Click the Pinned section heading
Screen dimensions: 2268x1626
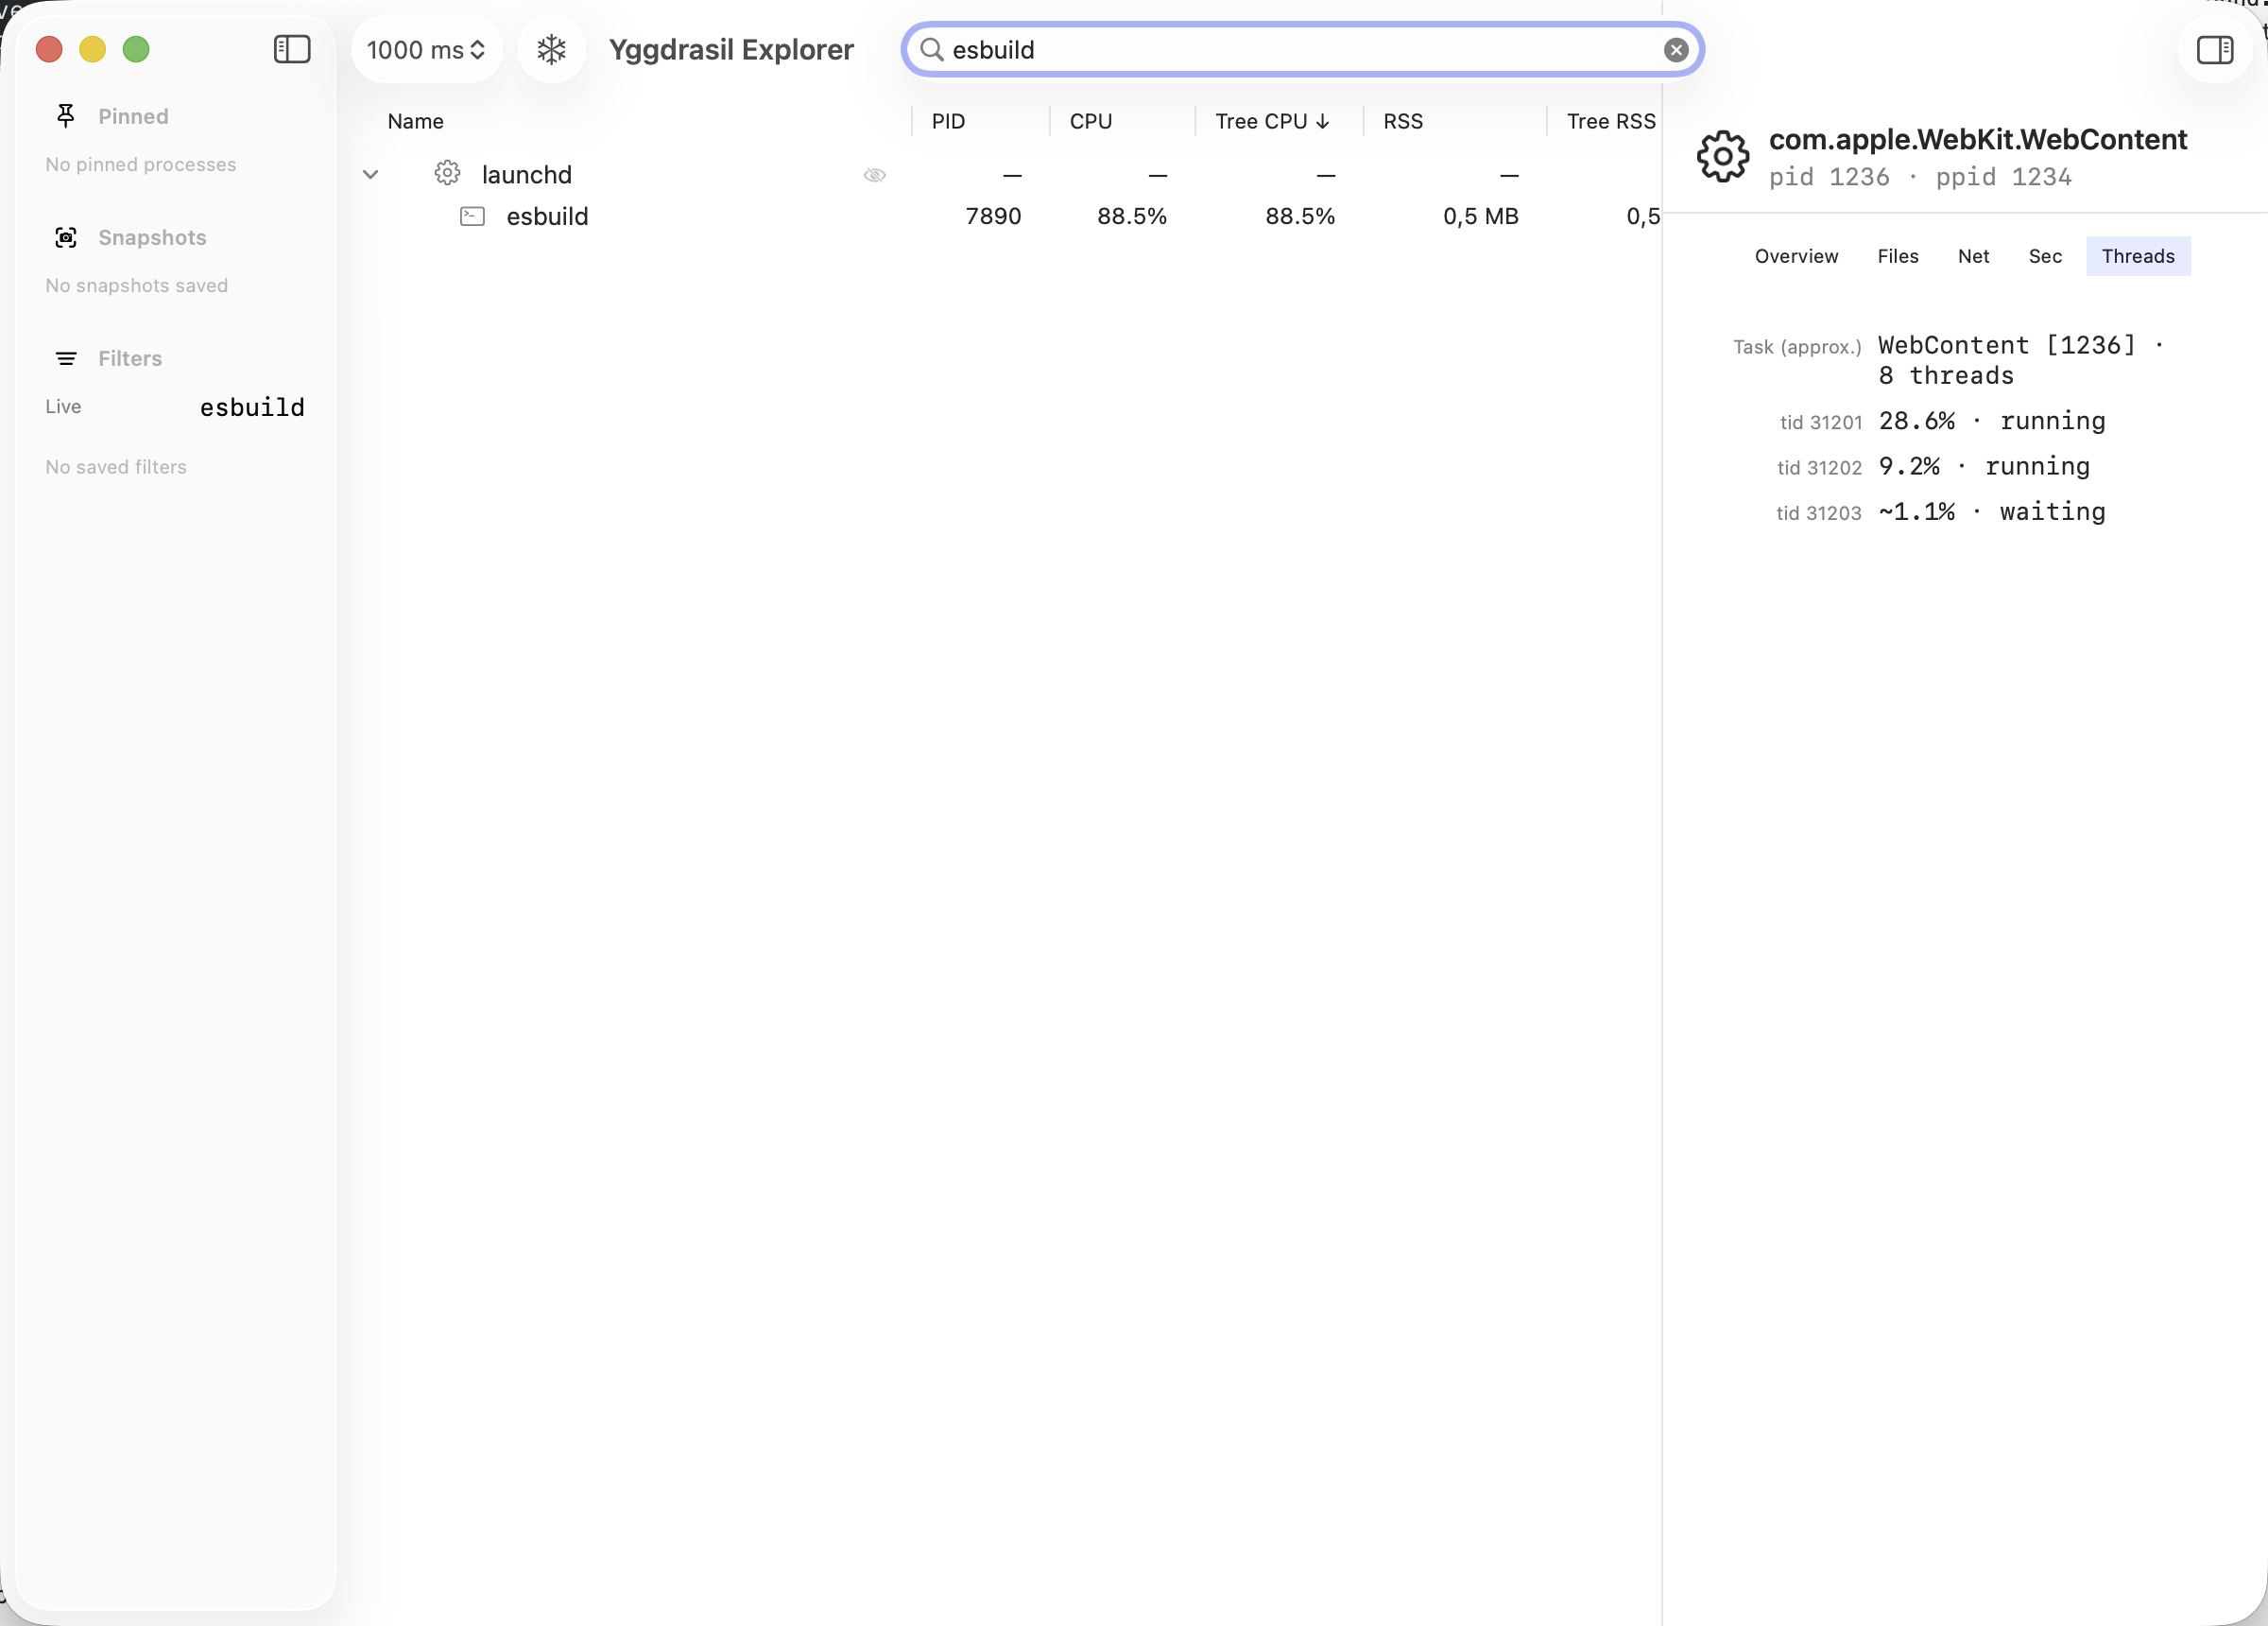[x=133, y=116]
